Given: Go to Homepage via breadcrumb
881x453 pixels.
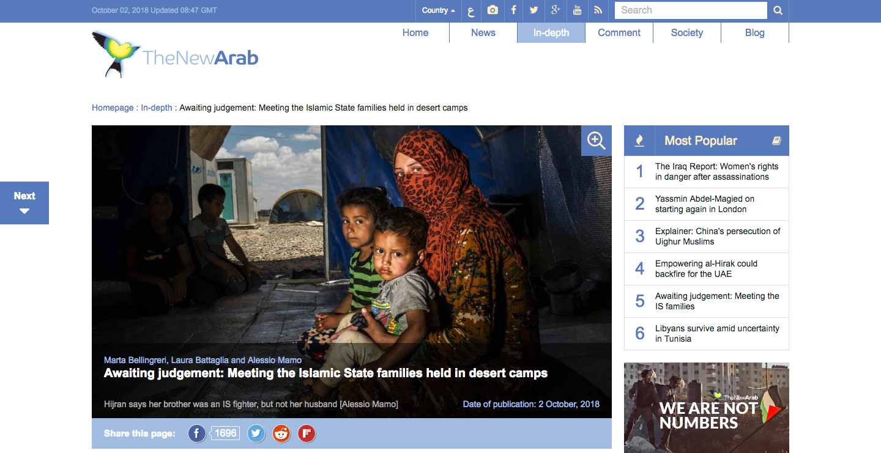Looking at the screenshot, I should (113, 108).
